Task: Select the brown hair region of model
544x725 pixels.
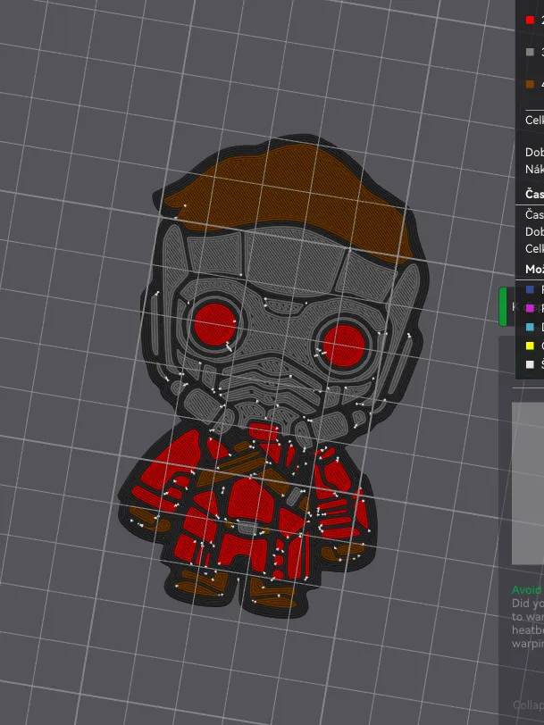Action: pos(286,183)
